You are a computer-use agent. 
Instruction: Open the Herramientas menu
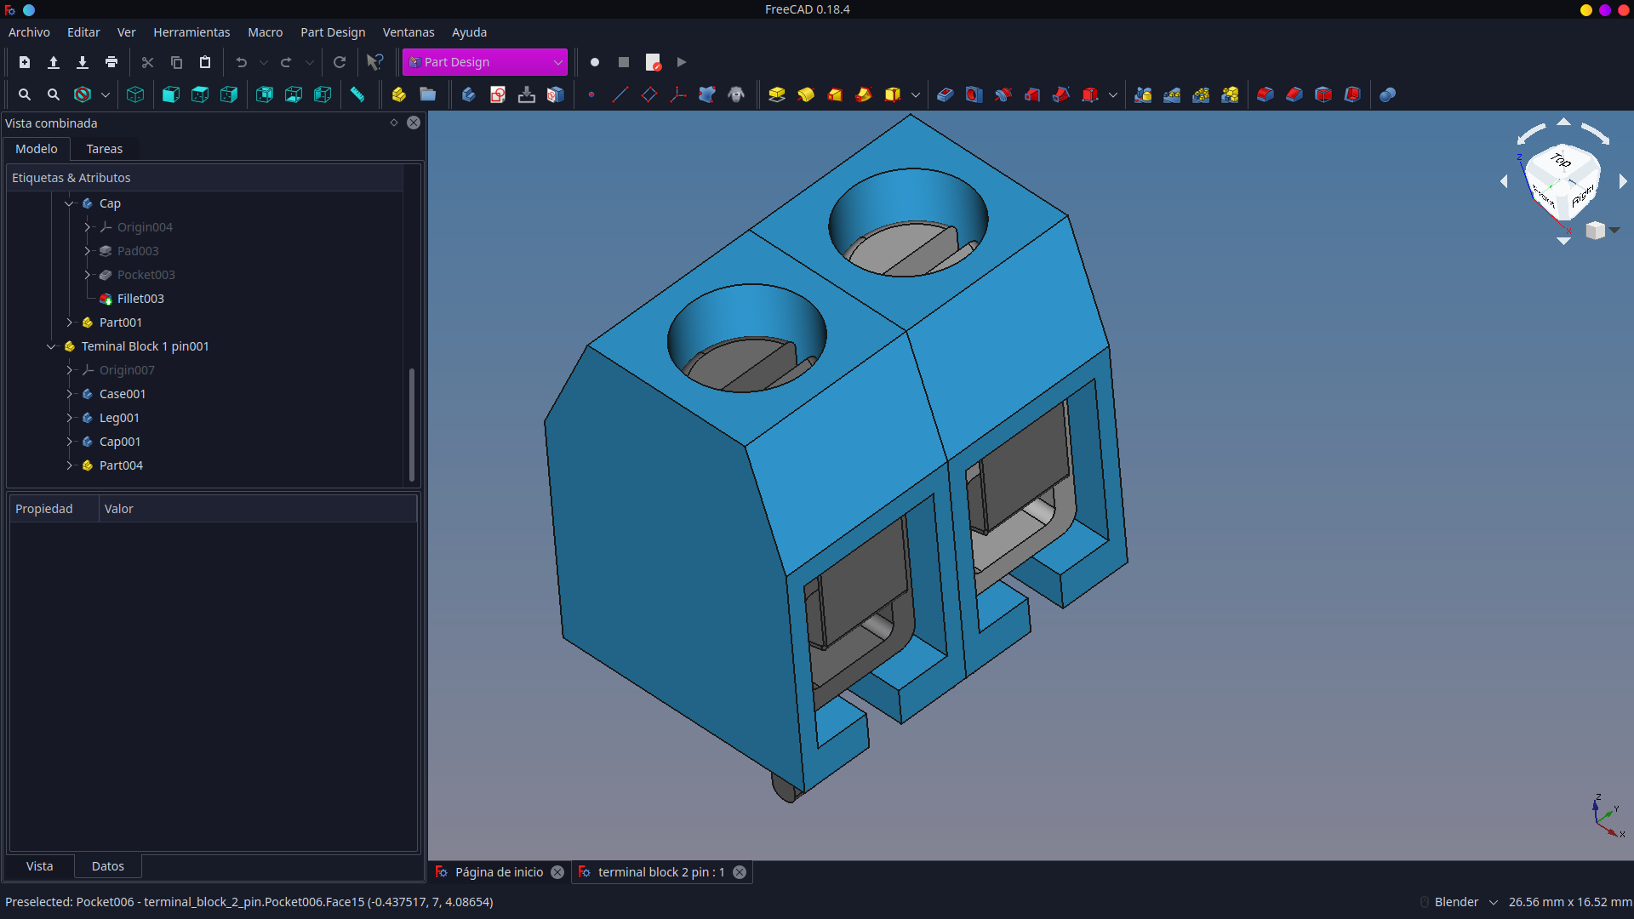[x=191, y=32]
